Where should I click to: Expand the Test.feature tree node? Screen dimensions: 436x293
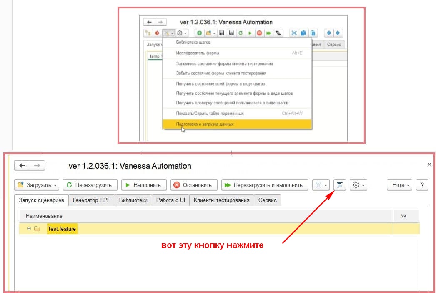click(x=29, y=229)
